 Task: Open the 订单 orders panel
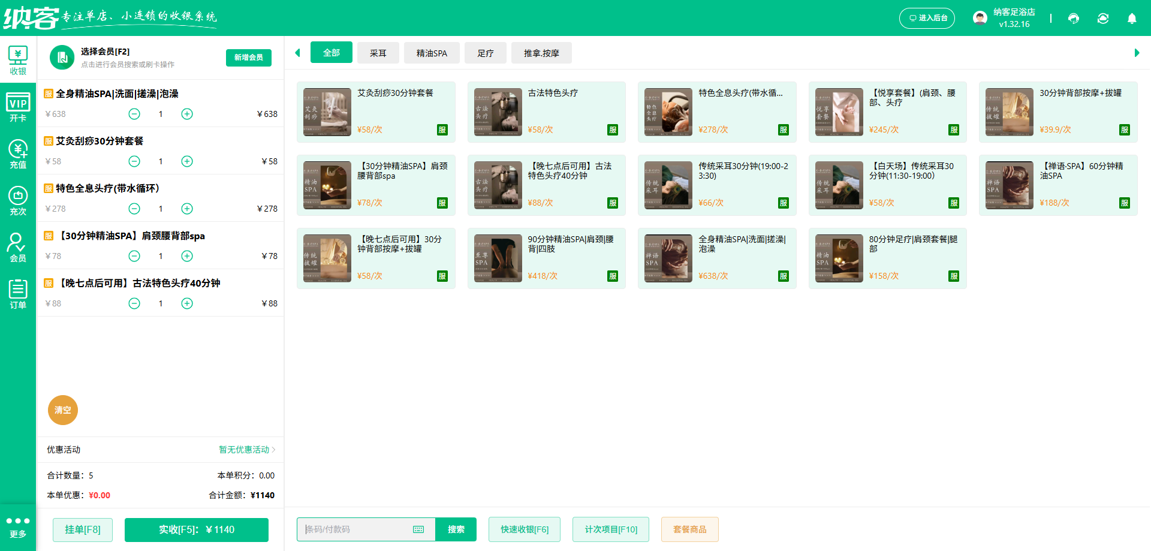(18, 294)
